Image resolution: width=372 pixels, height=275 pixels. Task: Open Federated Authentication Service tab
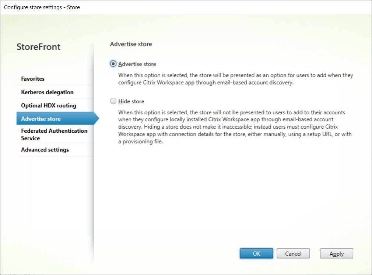point(54,134)
